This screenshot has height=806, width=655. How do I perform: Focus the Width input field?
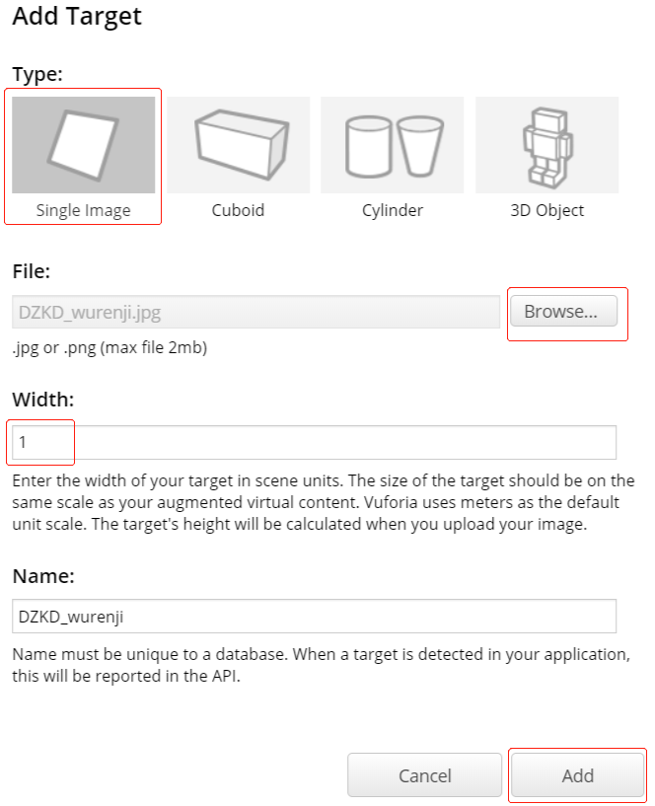tap(316, 443)
